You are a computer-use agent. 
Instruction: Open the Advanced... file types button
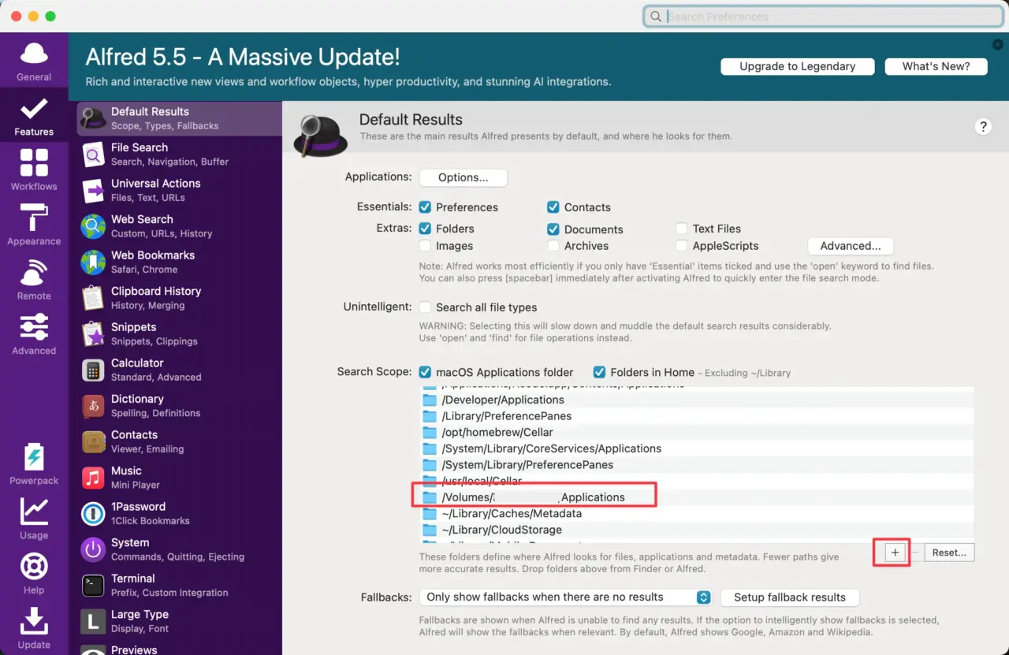click(x=850, y=246)
